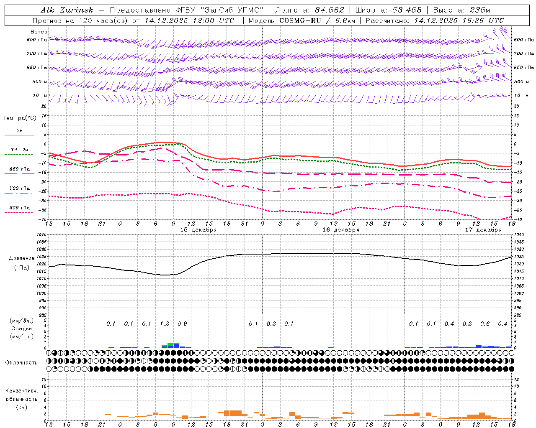Click the '0.6' precipitation value
536x428 pixels.
pos(485,324)
